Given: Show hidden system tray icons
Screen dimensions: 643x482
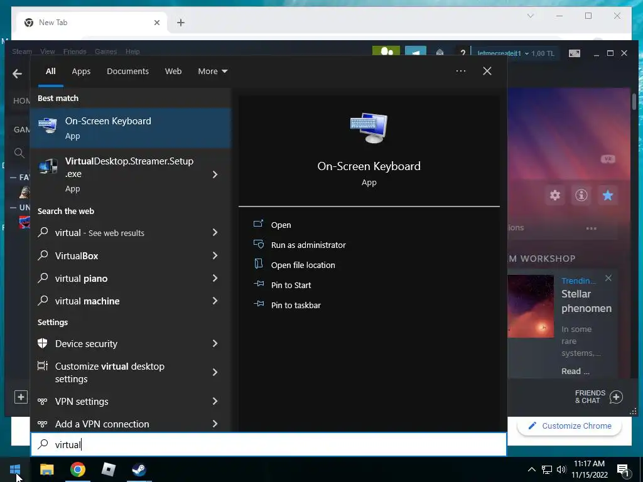Looking at the screenshot, I should pyautogui.click(x=531, y=469).
